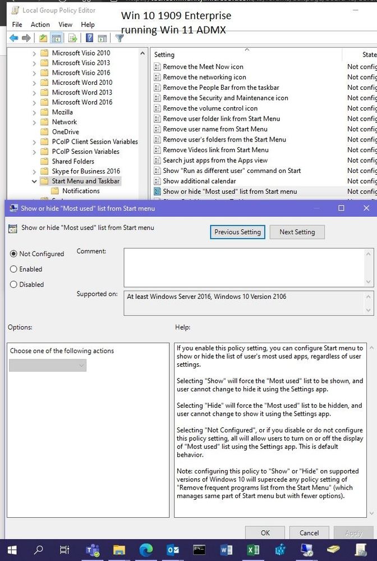Open File Explorer from the taskbar

tap(119, 550)
